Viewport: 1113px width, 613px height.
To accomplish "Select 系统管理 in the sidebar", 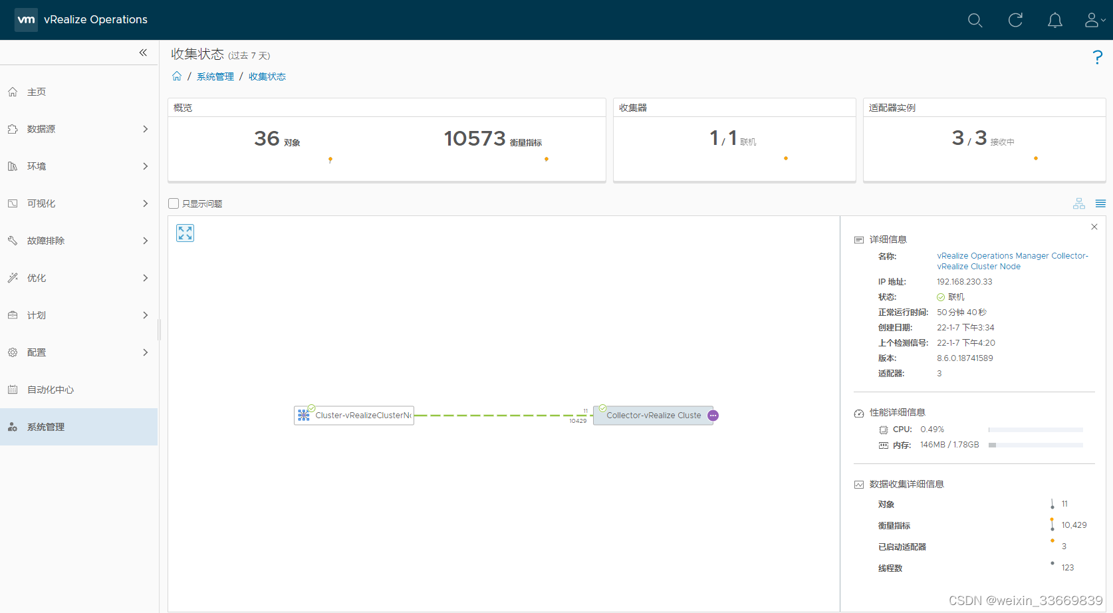I will (79, 427).
